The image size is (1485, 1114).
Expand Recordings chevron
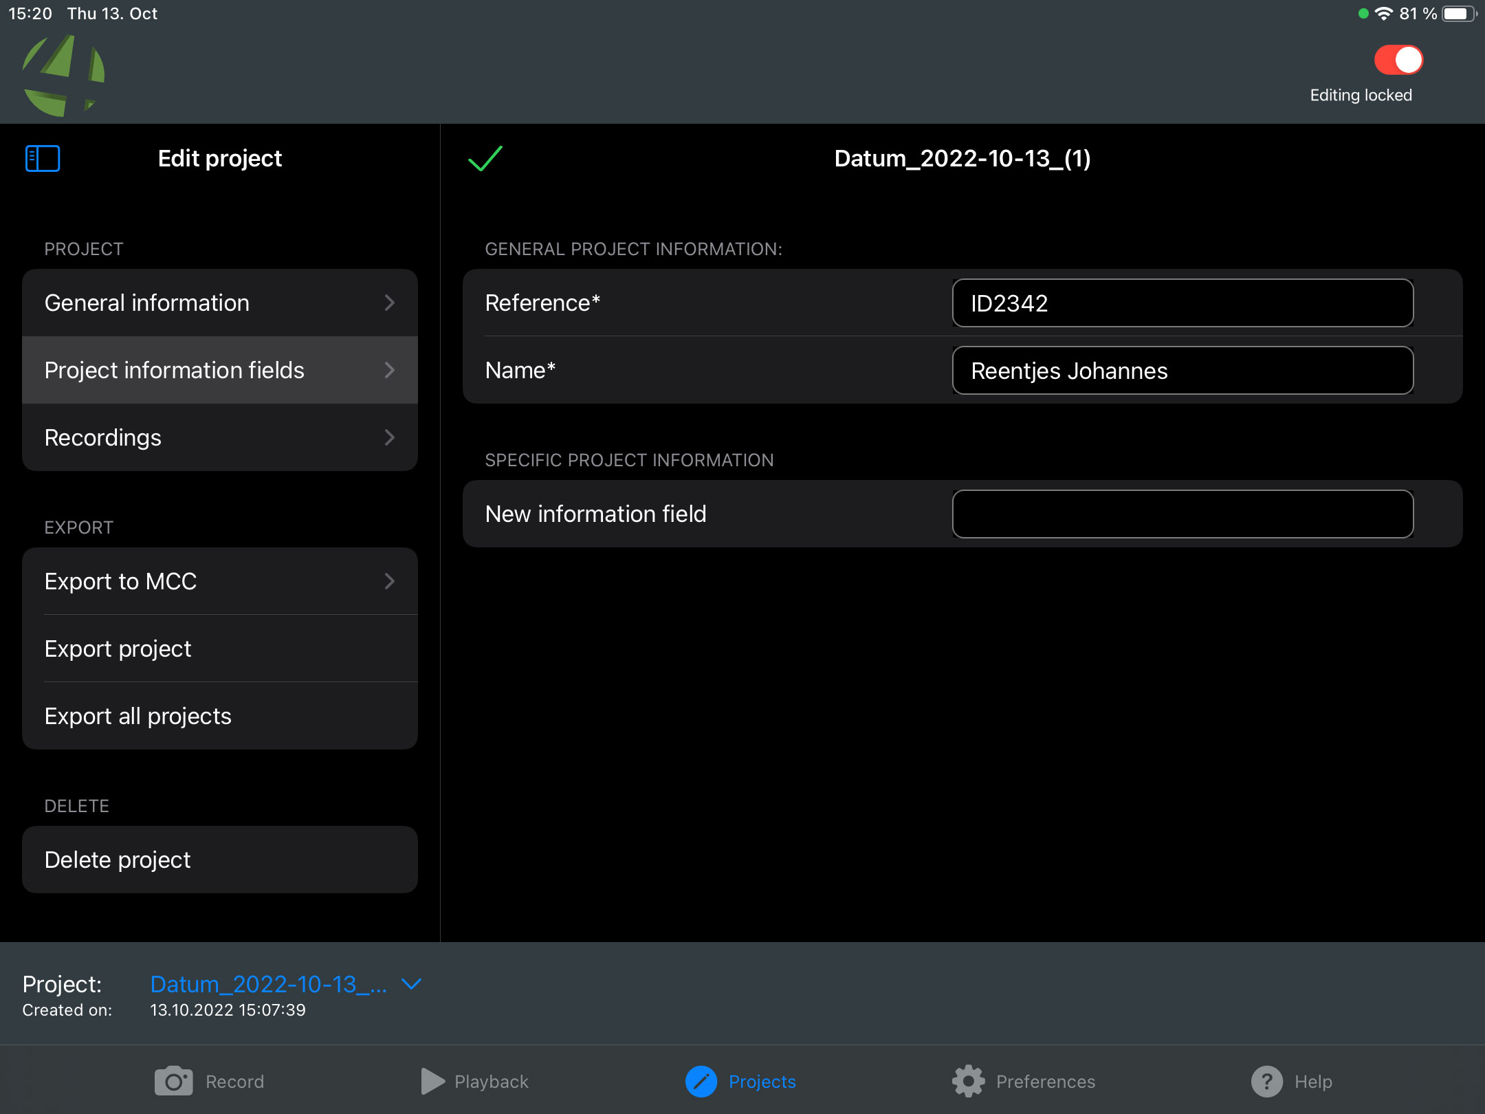coord(390,437)
